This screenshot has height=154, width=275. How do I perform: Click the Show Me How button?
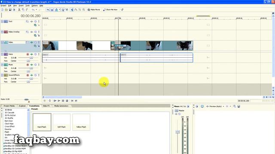pos(110,10)
